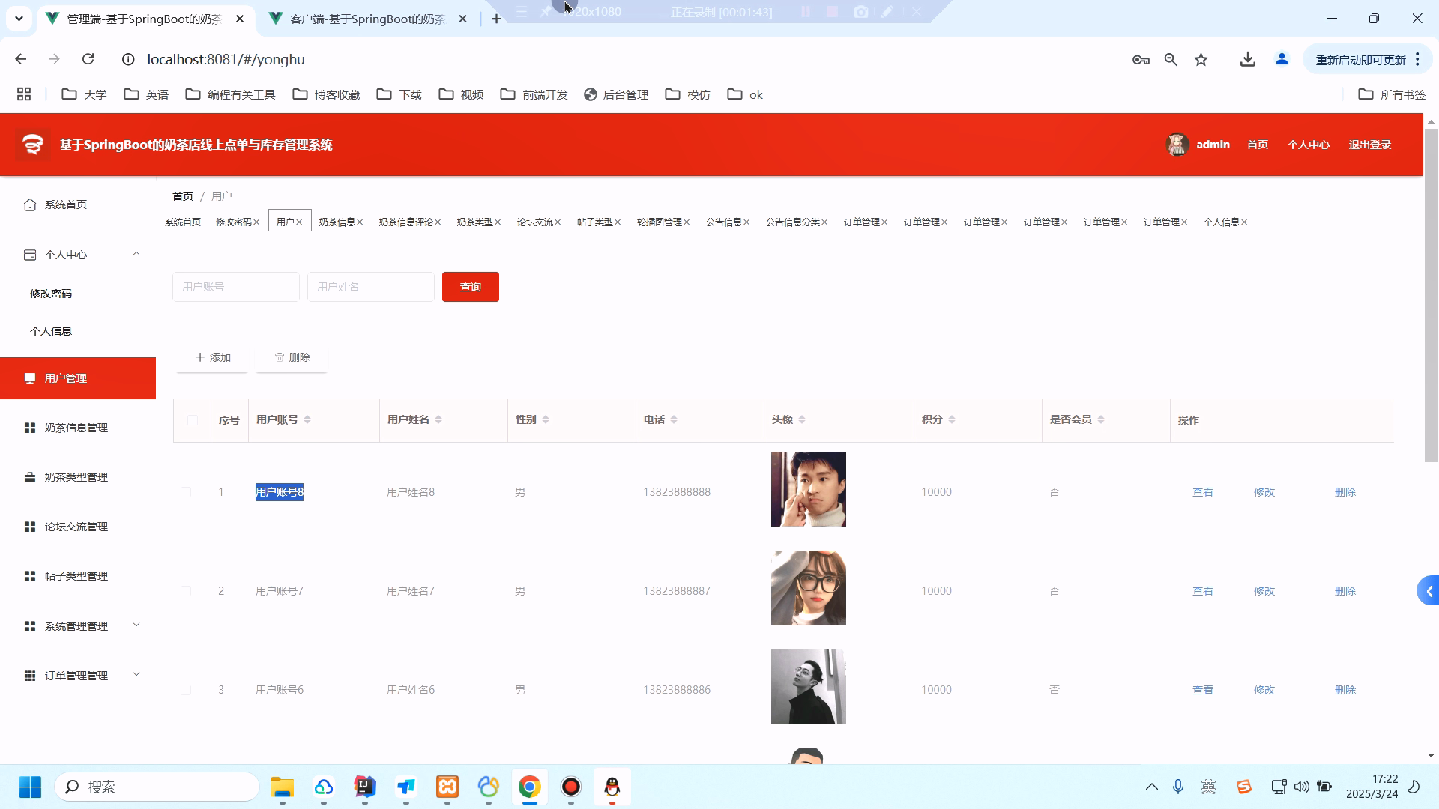Open 系统首页 from the sidebar
Image resolution: width=1439 pixels, height=809 pixels.
pos(65,204)
